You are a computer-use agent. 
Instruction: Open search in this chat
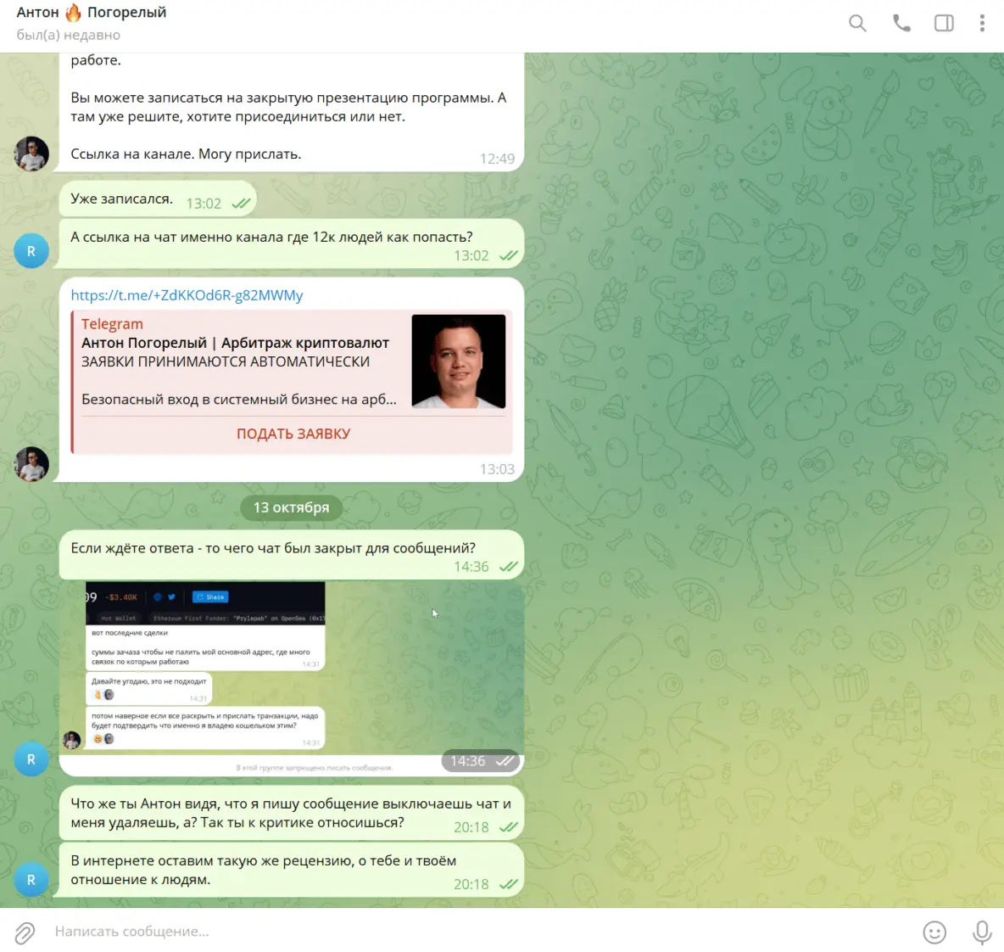point(857,24)
